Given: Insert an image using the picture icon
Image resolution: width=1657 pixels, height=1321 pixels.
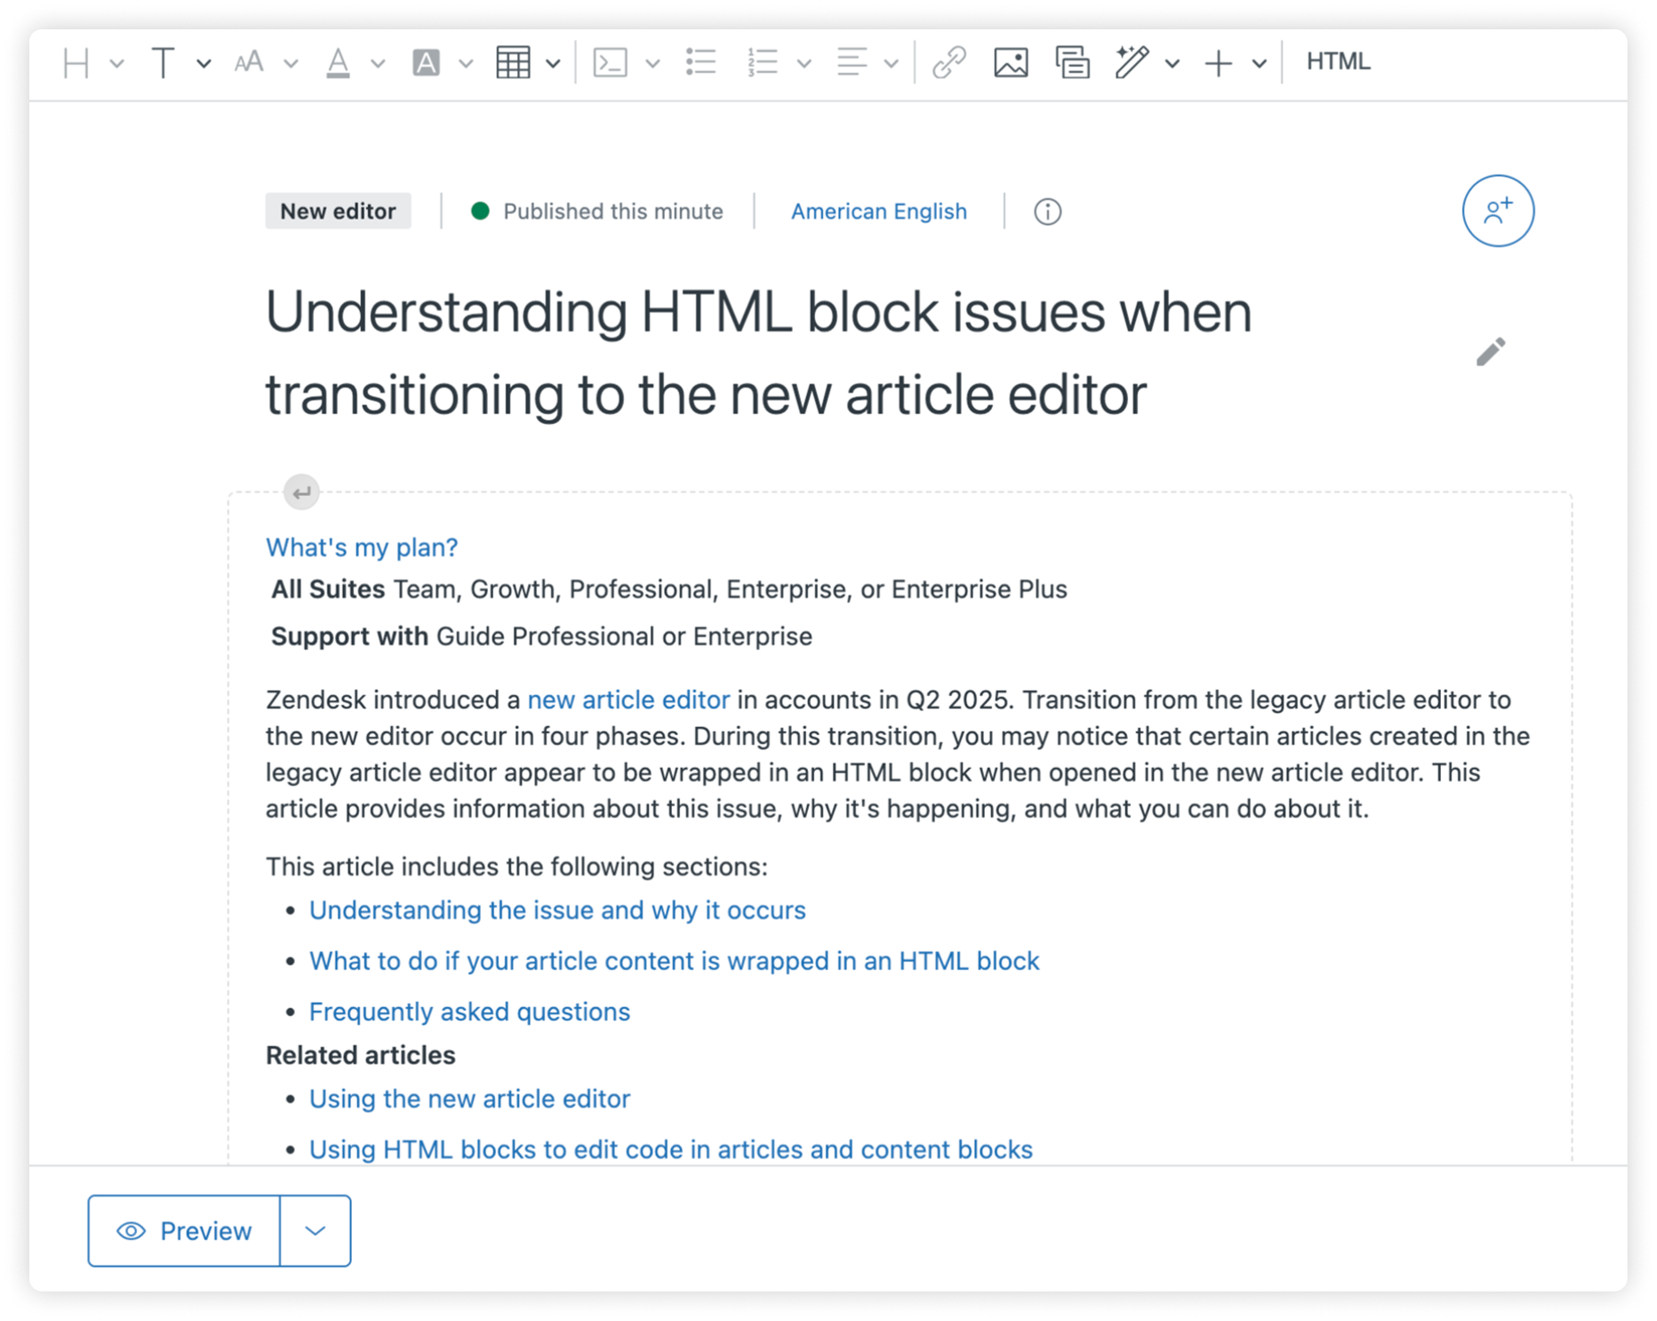Looking at the screenshot, I should (1011, 63).
